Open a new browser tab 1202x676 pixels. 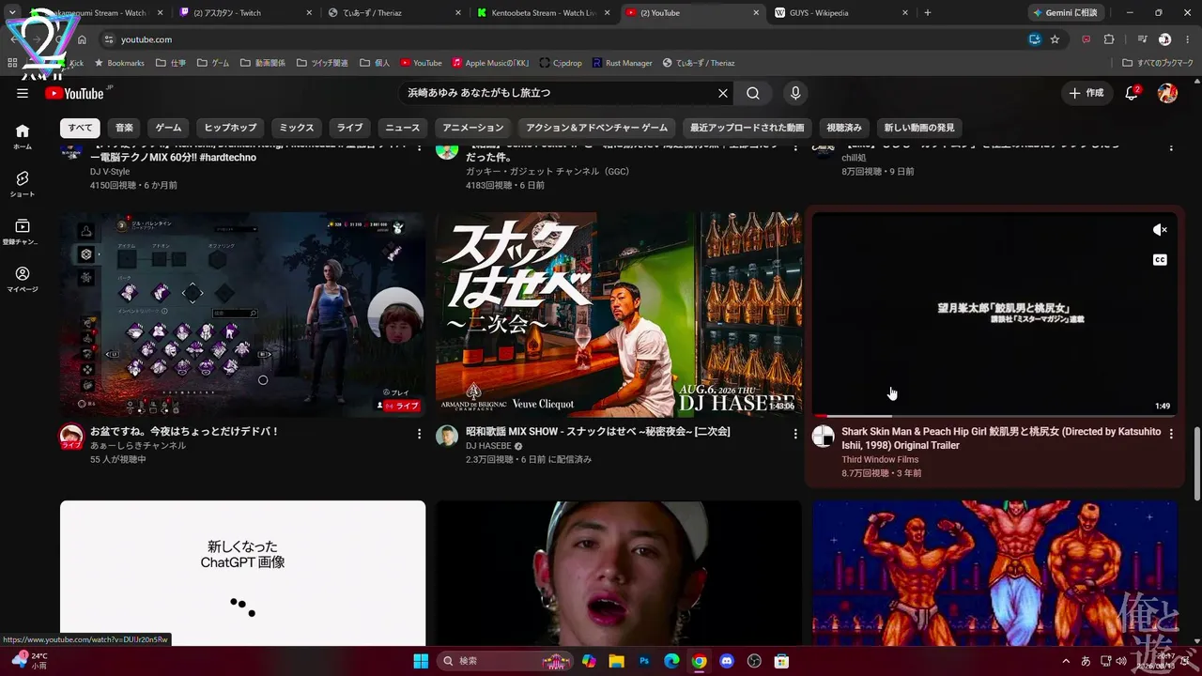coord(928,13)
